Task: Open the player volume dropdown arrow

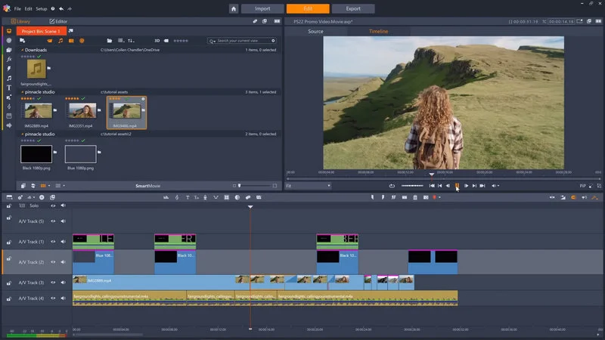Action: click(500, 185)
